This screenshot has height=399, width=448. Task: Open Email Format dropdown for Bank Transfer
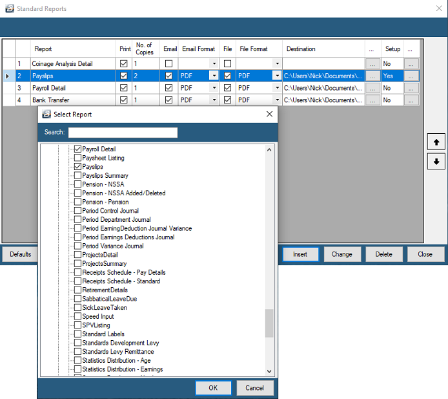coord(214,100)
